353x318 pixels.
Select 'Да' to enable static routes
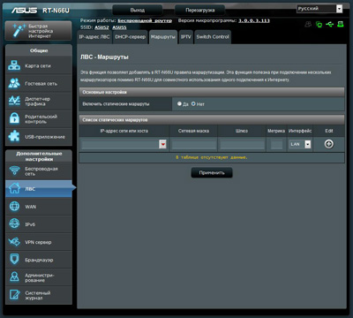(x=179, y=103)
